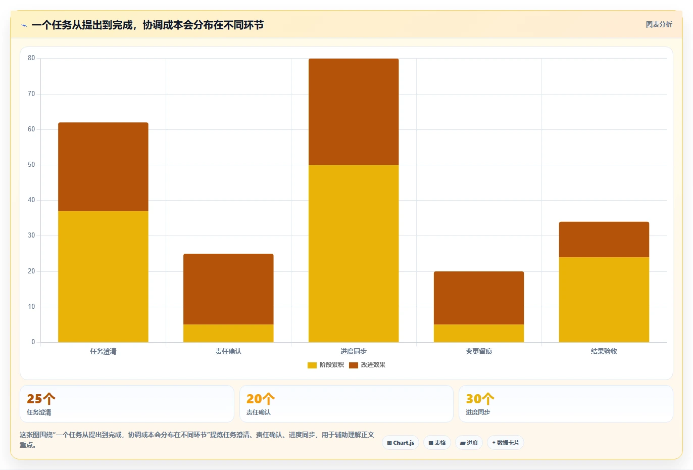This screenshot has width=693, height=470.
Task: Click the 进度同步 x-axis label
Action: point(354,351)
